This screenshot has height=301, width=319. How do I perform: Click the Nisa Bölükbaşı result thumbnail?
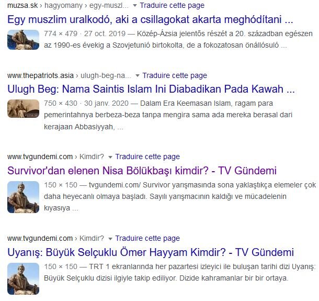pos(23,197)
